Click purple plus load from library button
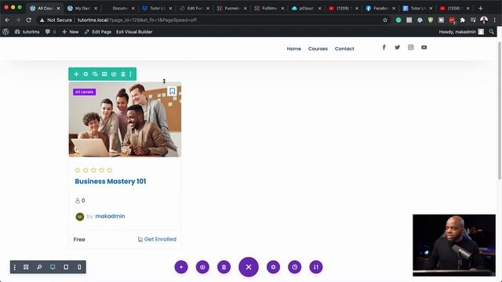 click(x=181, y=267)
